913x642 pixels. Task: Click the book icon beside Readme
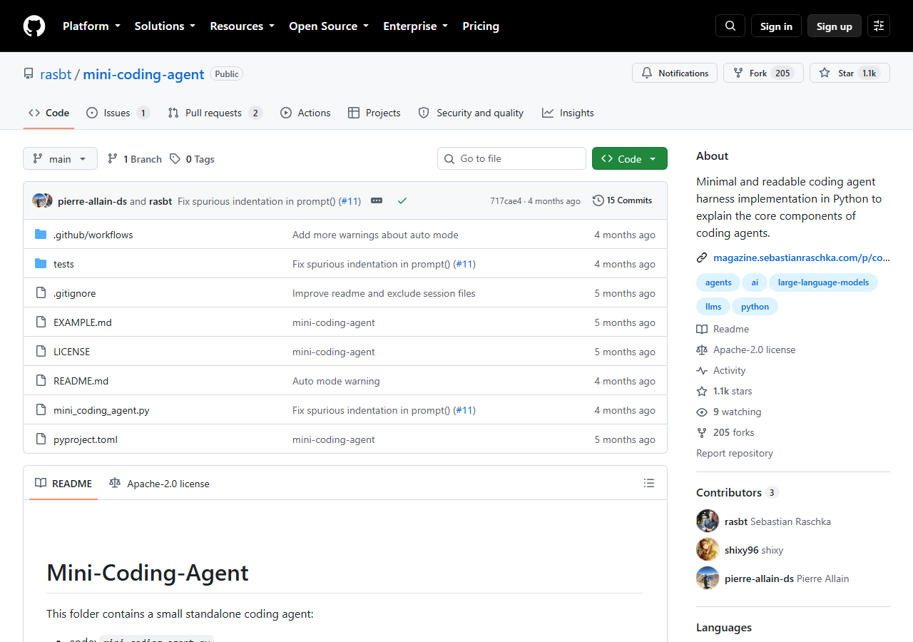point(702,329)
